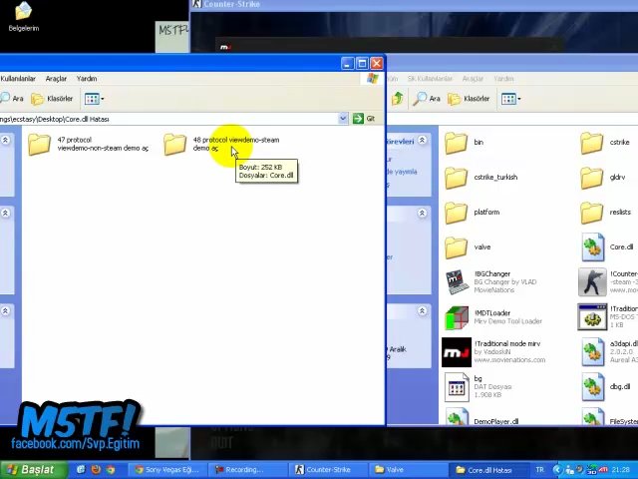Image resolution: width=638 pixels, height=479 pixels.
Task: Collapse the bottom left task pane section
Action: tap(5, 311)
